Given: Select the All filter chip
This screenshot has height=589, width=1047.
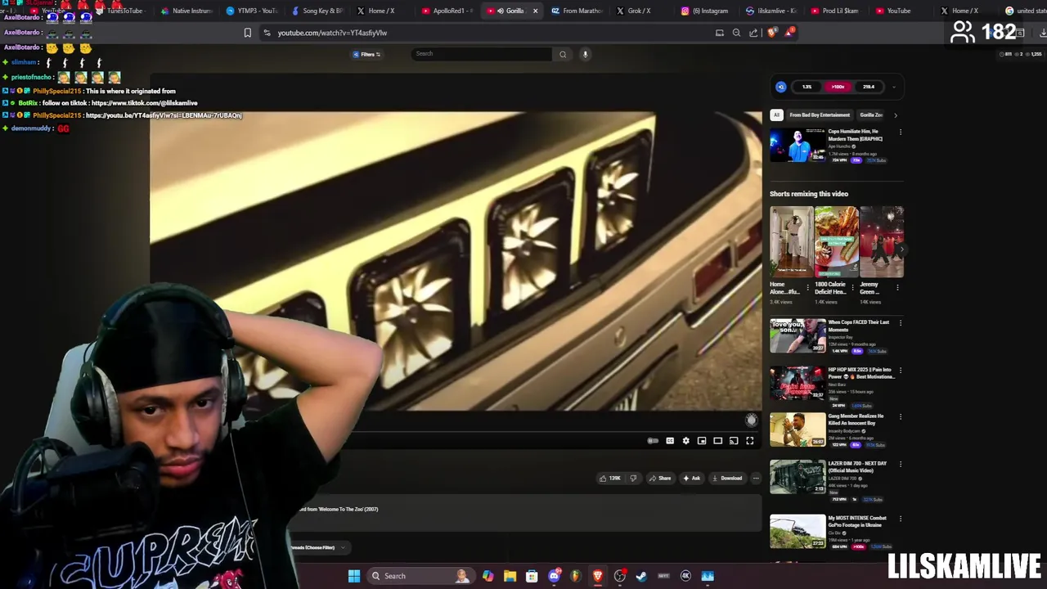Looking at the screenshot, I should (776, 115).
